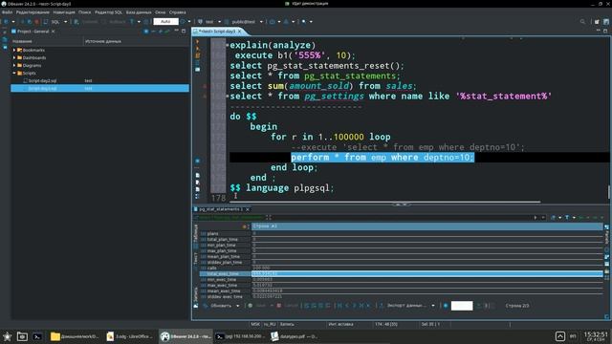Click the Cancel button in result toolbar
The height and width of the screenshot is (344, 612).
(287, 306)
